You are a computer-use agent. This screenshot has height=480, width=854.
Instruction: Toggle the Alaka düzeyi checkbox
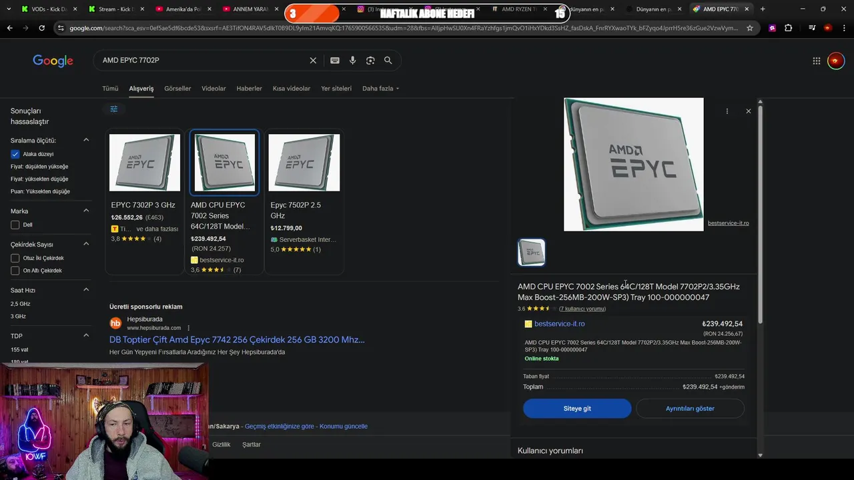[x=15, y=154]
